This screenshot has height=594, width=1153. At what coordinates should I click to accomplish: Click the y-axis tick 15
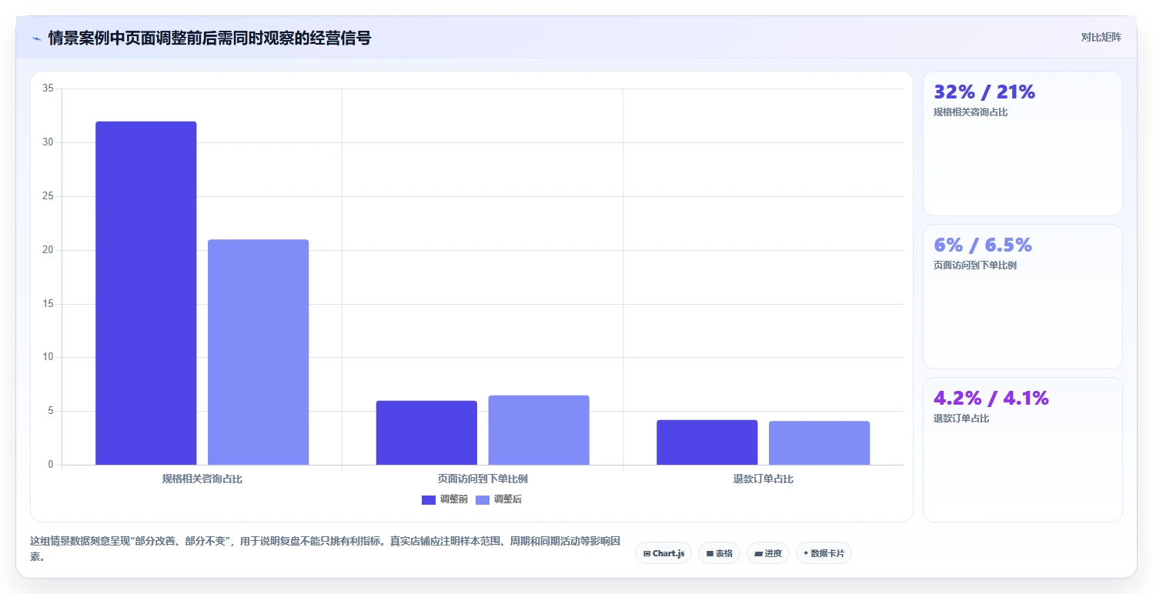click(x=48, y=304)
